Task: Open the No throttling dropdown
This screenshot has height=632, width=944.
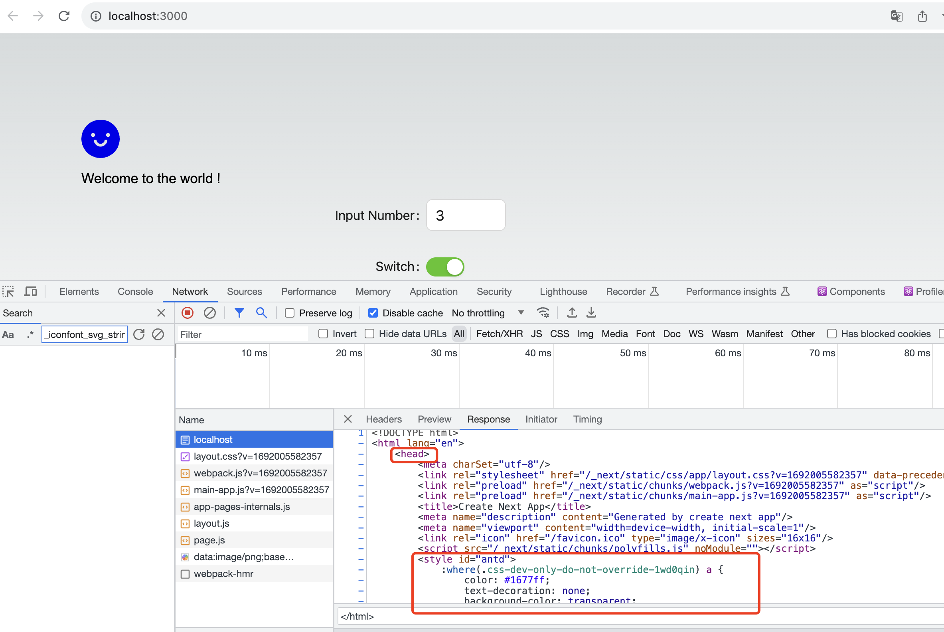Action: [x=521, y=313]
